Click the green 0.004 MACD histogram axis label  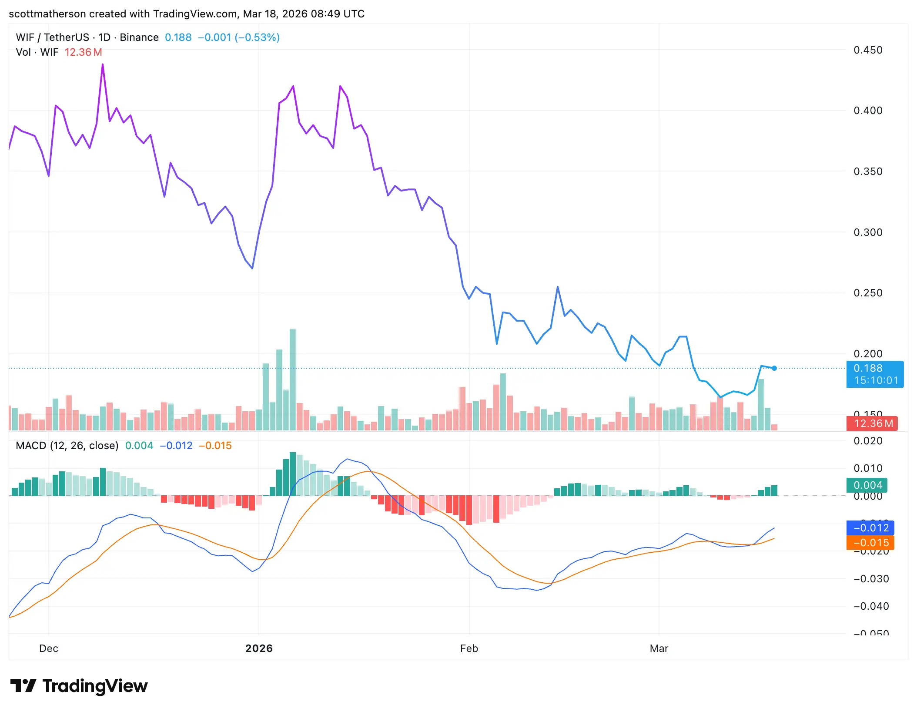click(x=867, y=485)
